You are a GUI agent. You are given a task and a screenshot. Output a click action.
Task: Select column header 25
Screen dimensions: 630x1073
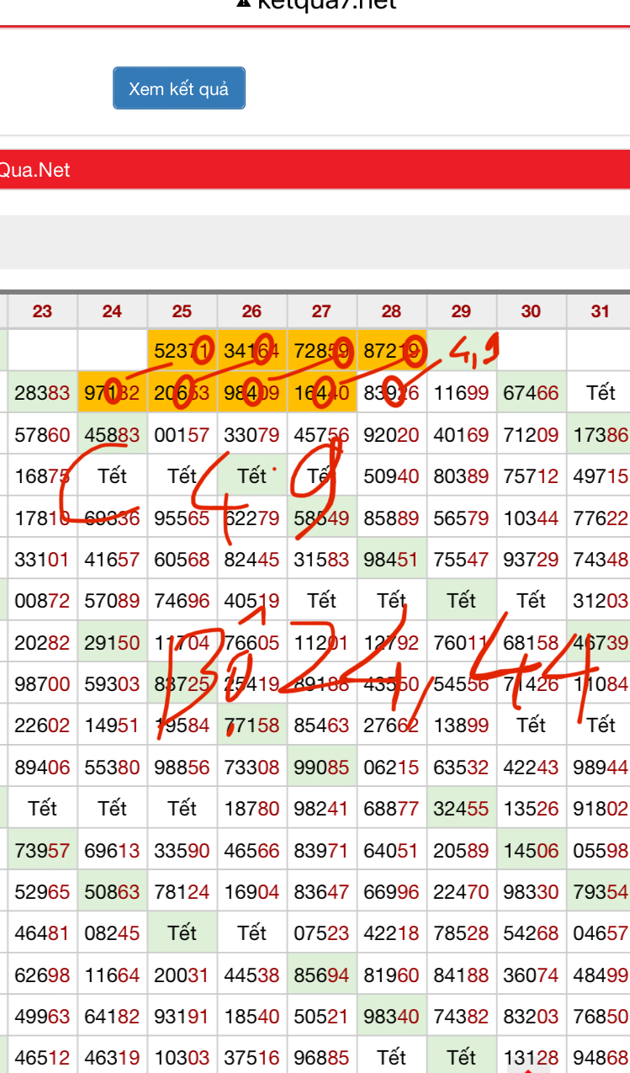182,311
